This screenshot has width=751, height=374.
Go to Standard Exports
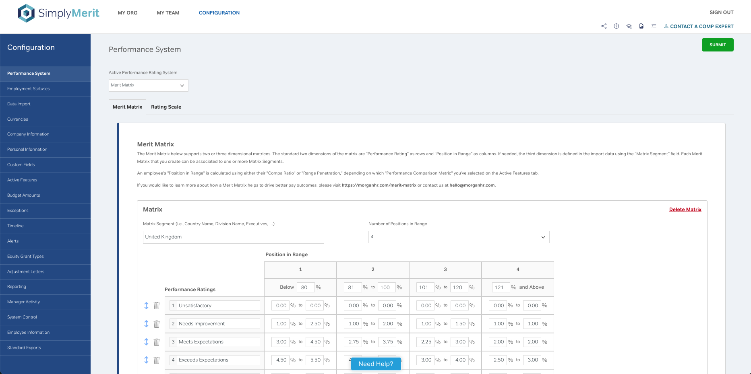pyautogui.click(x=45, y=348)
